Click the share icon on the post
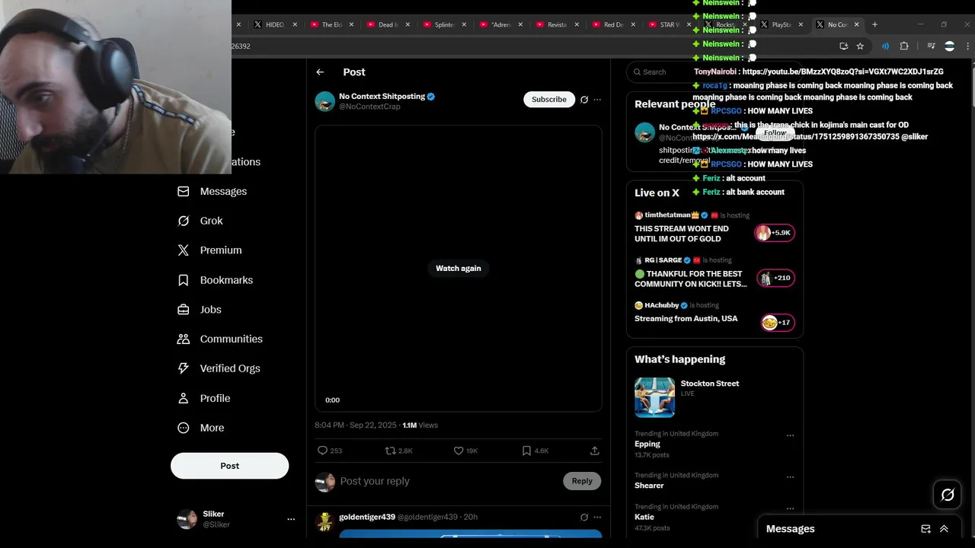Image resolution: width=975 pixels, height=548 pixels. [x=594, y=451]
